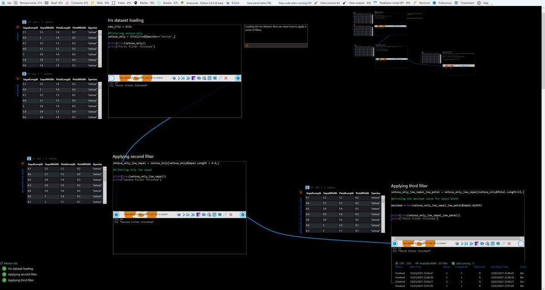Close the Iris dataset note with red X

(x=247, y=46)
